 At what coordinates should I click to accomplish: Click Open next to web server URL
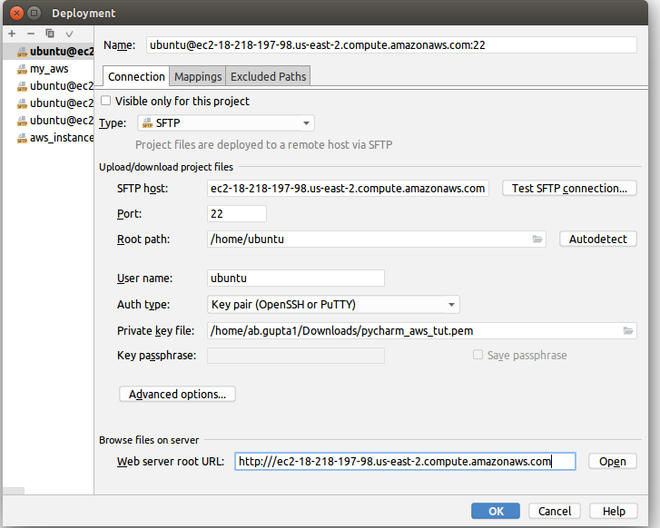click(x=613, y=462)
